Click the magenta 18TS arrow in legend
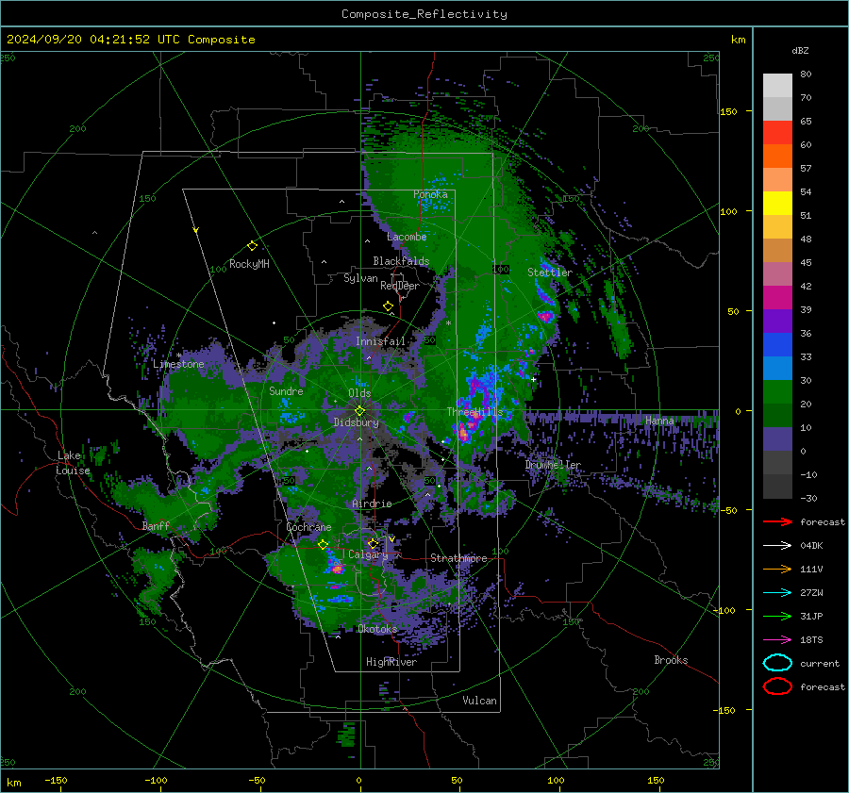The image size is (849, 793). click(777, 640)
